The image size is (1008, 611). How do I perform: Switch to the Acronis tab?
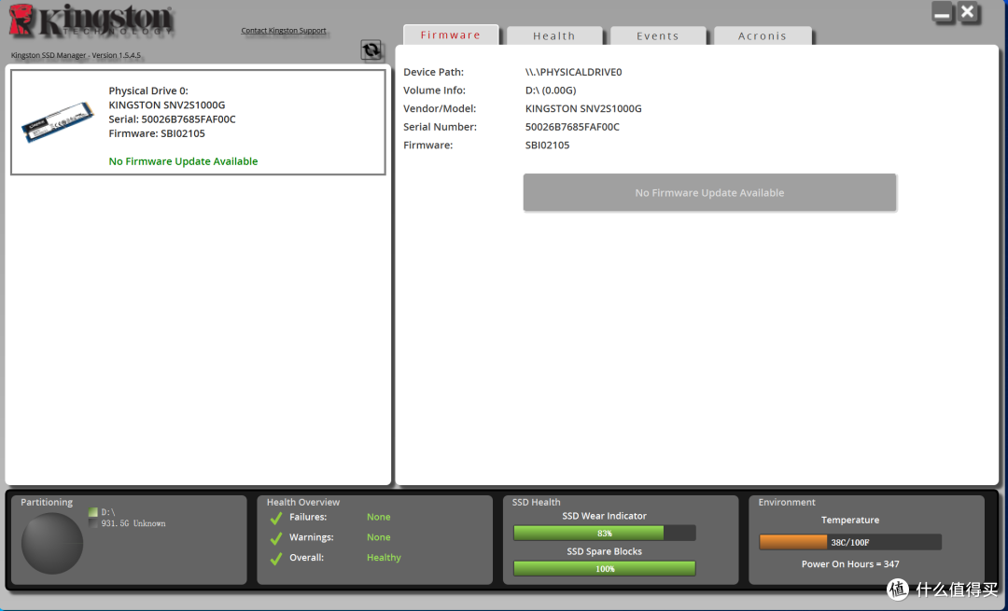pos(763,36)
